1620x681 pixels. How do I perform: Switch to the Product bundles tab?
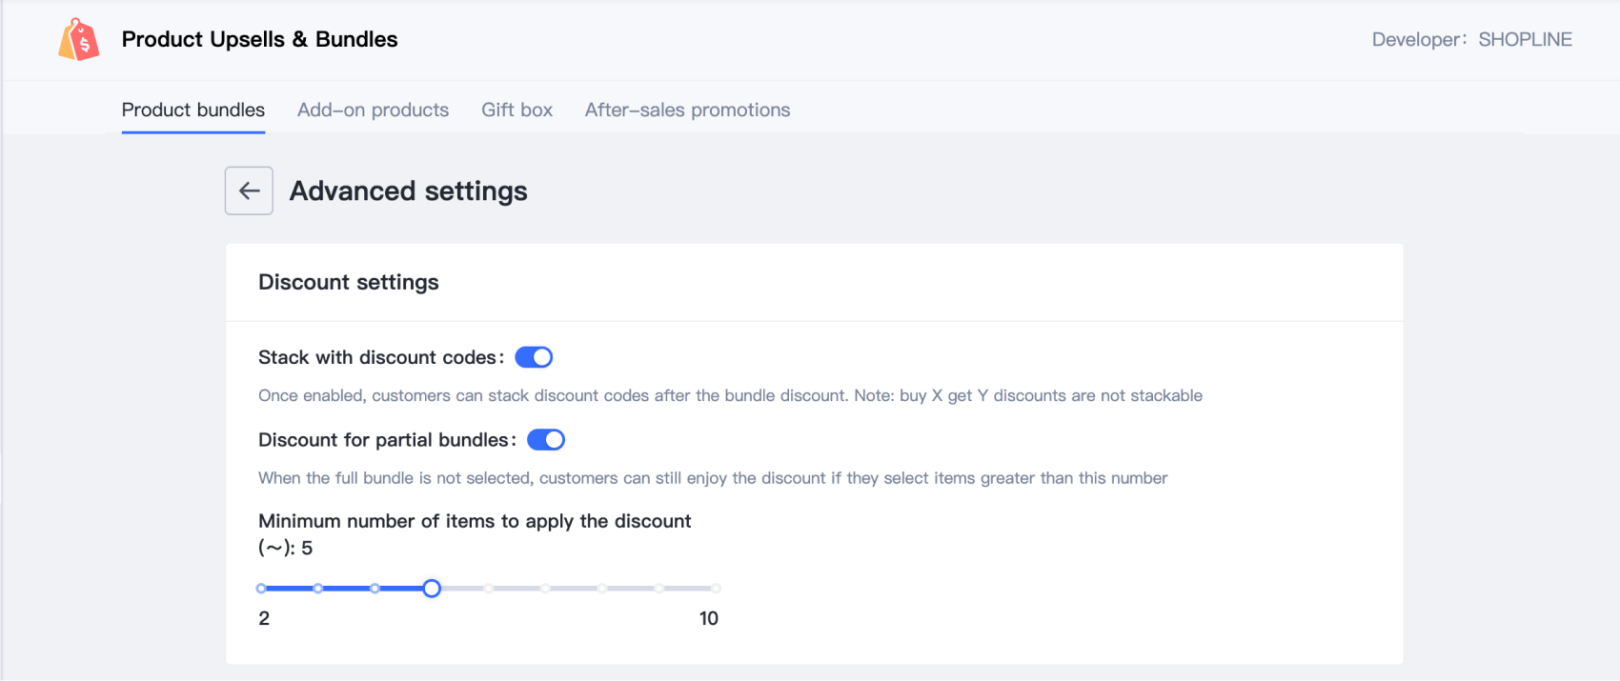(192, 110)
